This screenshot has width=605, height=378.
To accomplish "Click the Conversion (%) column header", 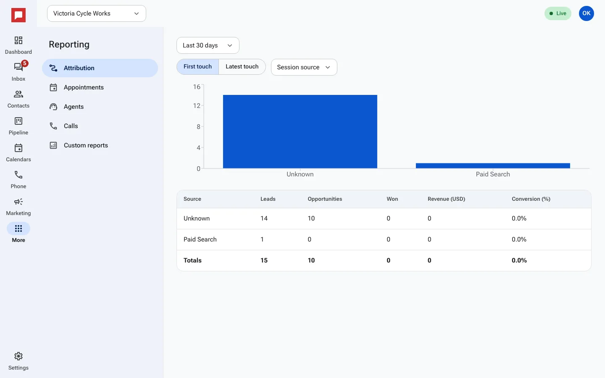I will tap(531, 199).
